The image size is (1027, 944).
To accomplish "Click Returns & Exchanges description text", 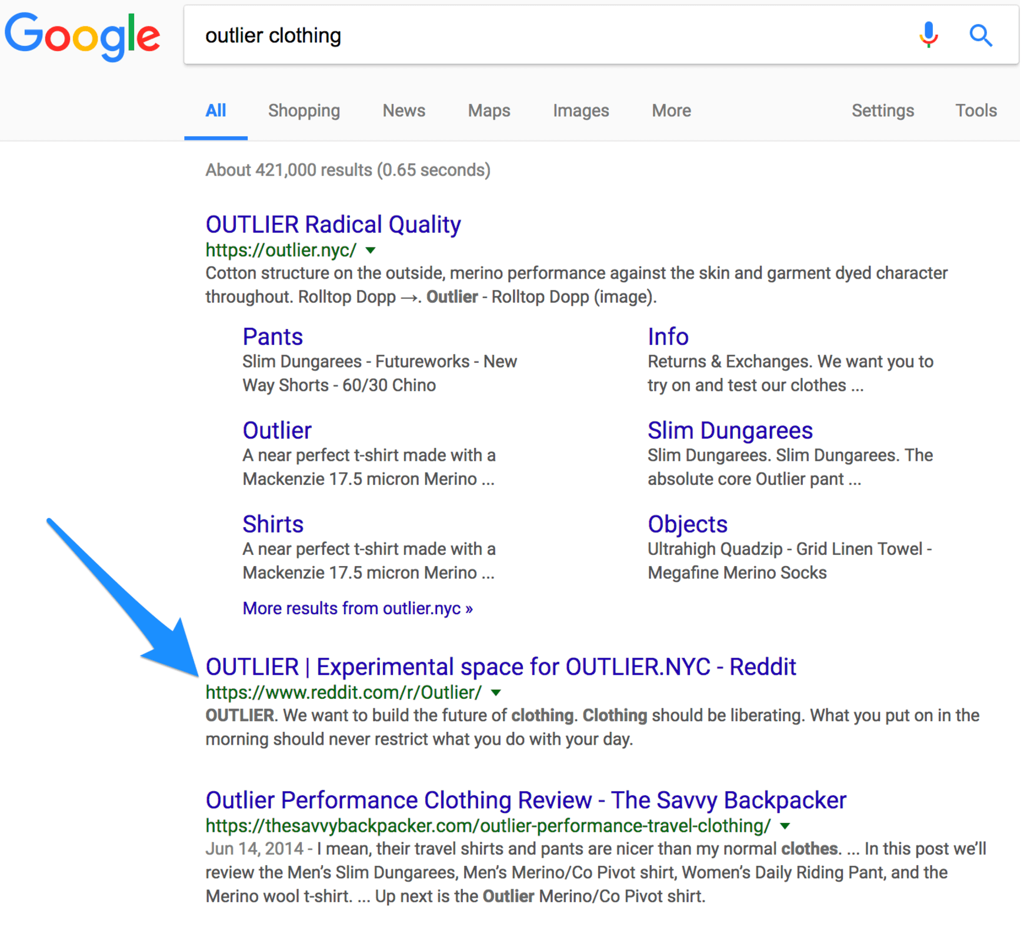I will pyautogui.click(x=791, y=373).
